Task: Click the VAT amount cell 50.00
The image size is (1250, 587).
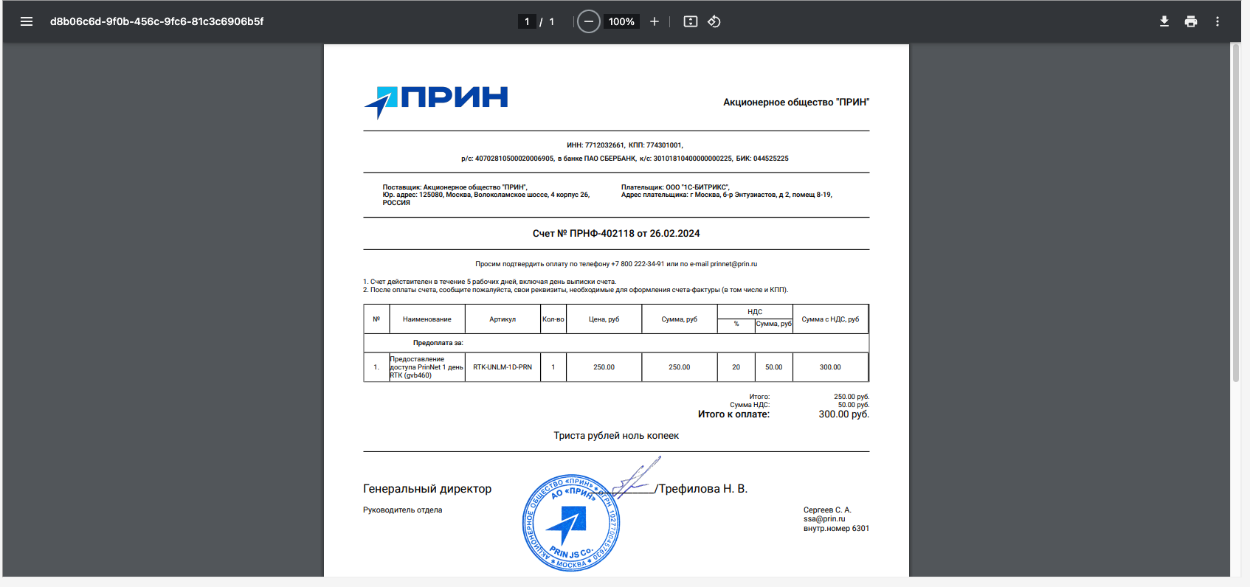Action: coord(774,367)
